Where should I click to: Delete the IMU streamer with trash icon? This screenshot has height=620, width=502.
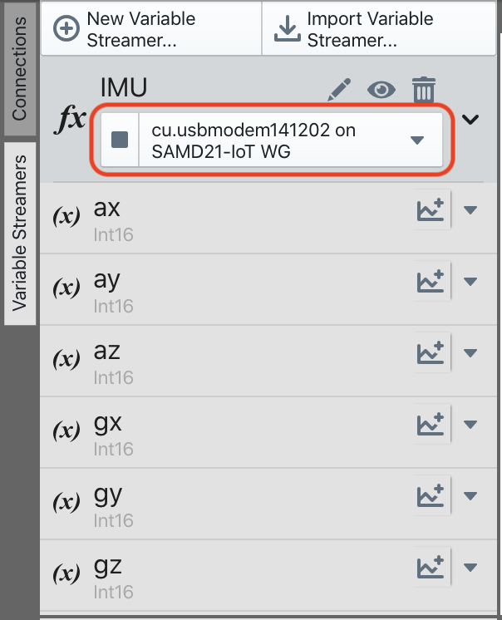coord(424,89)
